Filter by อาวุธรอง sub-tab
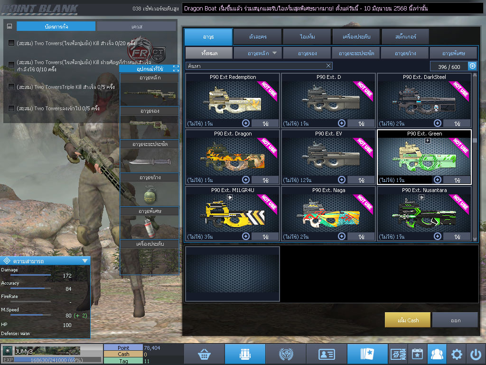Image resolution: width=486 pixels, height=365 pixels. click(x=307, y=53)
